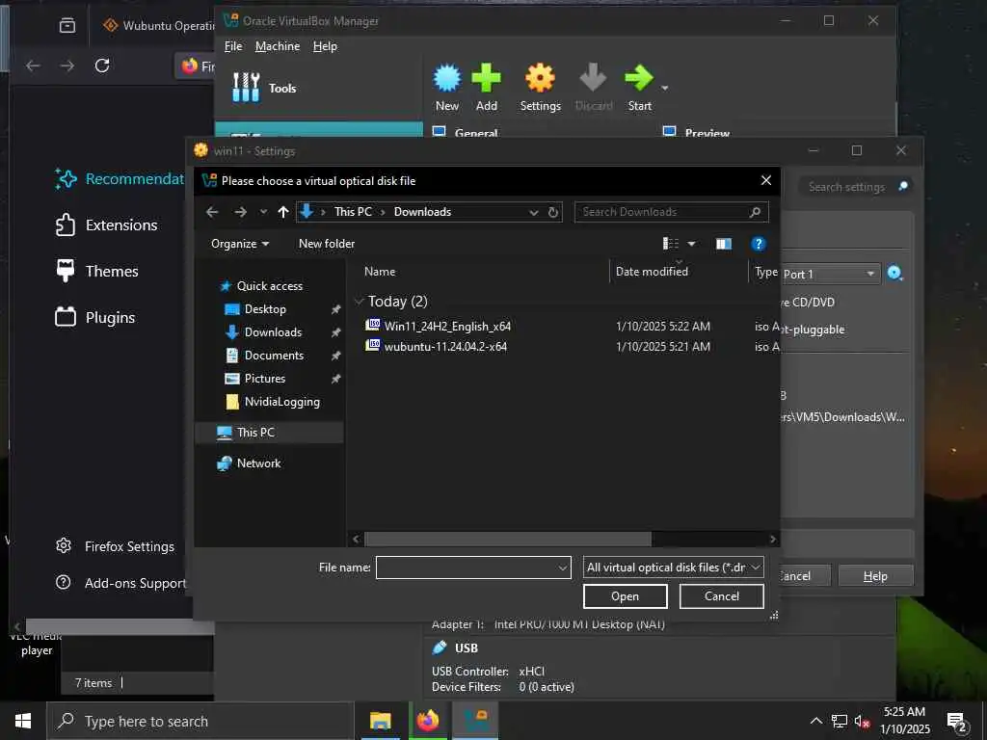Open Pictures in navigation pane
The height and width of the screenshot is (740, 987).
point(264,379)
